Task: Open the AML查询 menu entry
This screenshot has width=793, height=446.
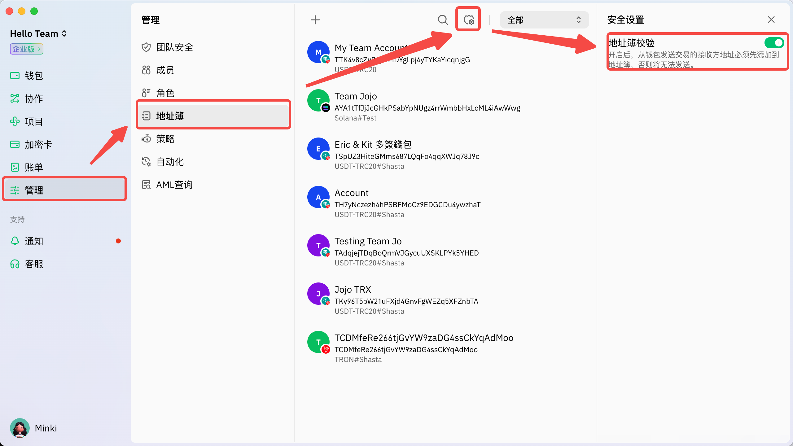Action: pos(174,185)
